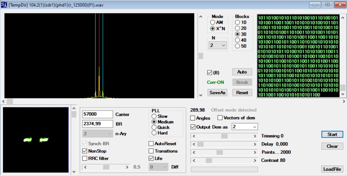
Task: Click right arrow of Contrast slider
Action: pyautogui.click(x=255, y=161)
